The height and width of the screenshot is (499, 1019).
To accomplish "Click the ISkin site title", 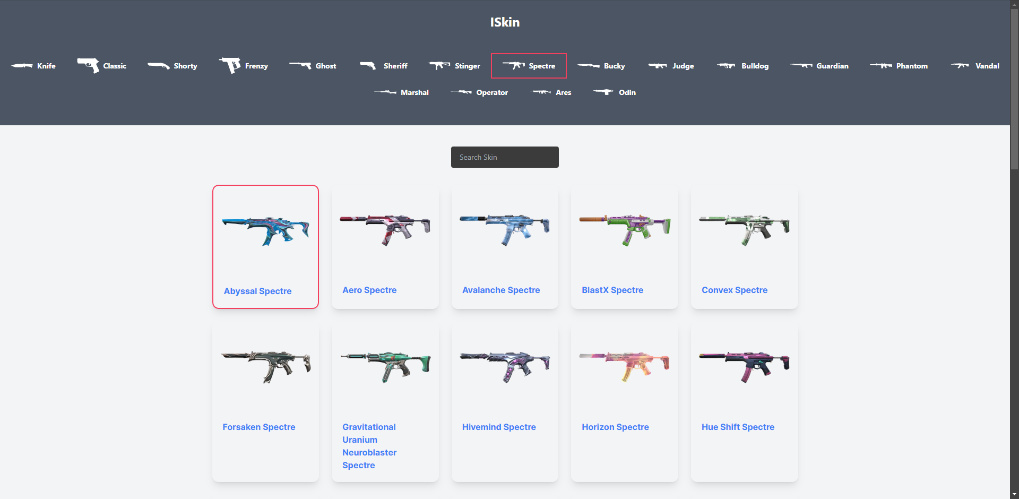I will click(505, 22).
